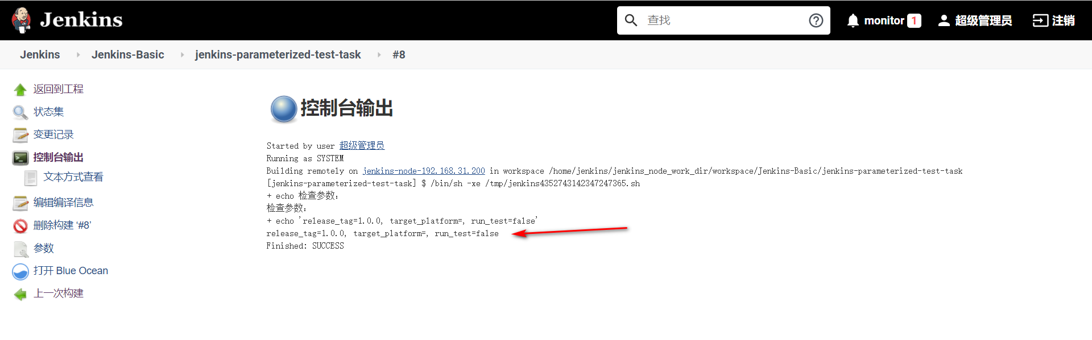
Task: Click the 变更记录 notepad icon
Action: point(20,135)
